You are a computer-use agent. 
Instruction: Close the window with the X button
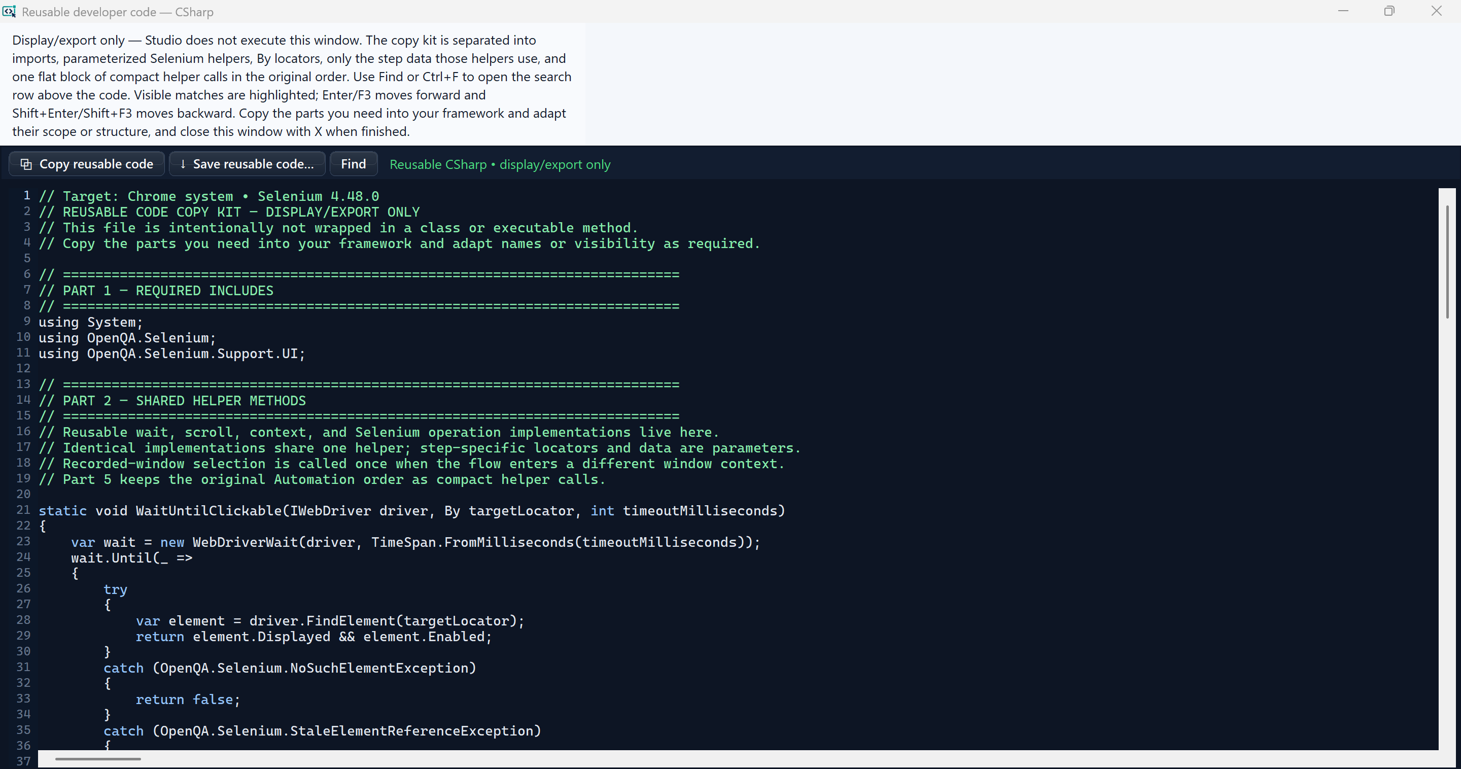(1437, 11)
